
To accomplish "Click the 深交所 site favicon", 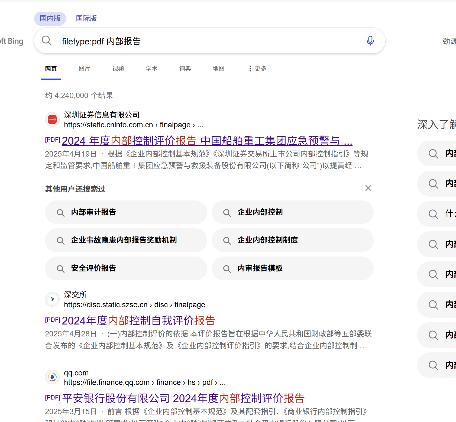I will tap(52, 299).
